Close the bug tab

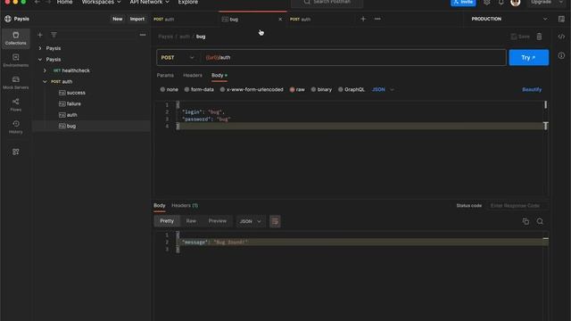pyautogui.click(x=280, y=20)
